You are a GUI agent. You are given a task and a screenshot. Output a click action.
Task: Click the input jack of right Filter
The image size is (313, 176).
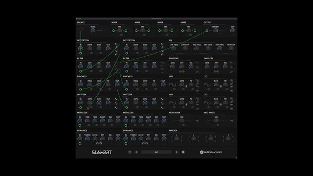point(127,71)
